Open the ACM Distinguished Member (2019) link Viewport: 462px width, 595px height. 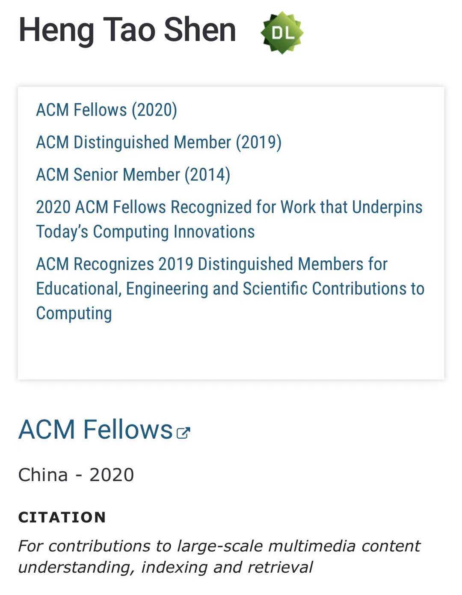click(x=159, y=143)
